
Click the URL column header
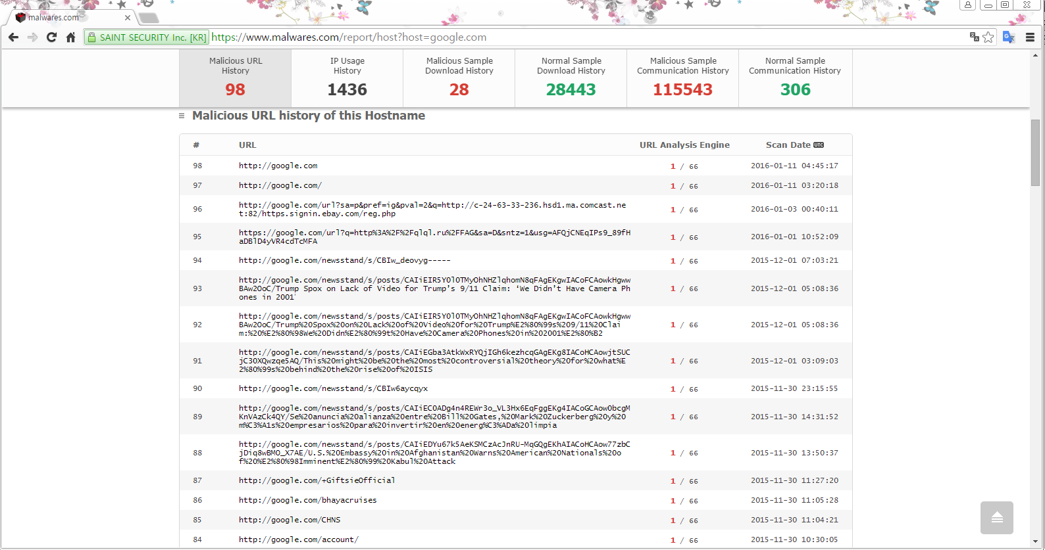click(247, 145)
